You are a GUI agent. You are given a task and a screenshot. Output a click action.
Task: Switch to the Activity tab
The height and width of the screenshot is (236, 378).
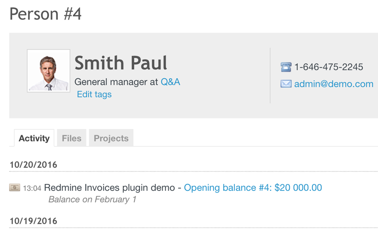click(34, 138)
